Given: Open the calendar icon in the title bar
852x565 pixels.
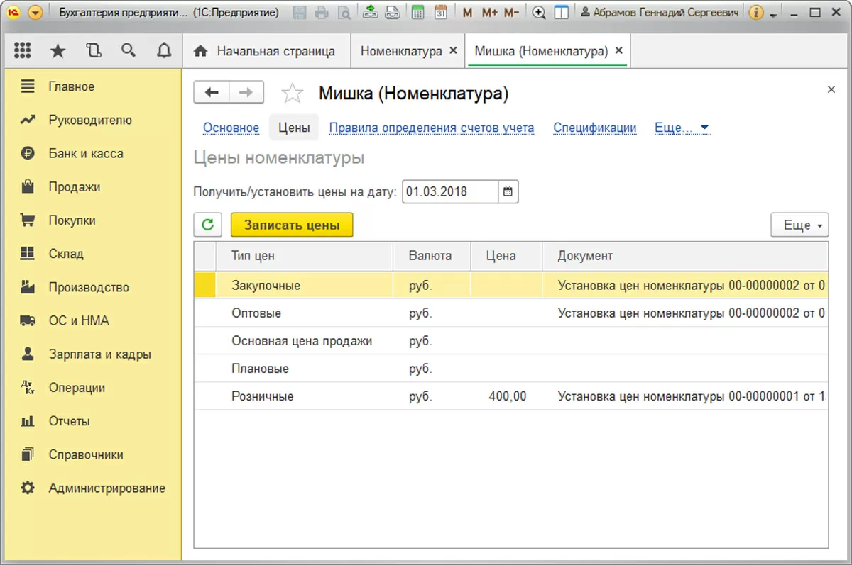Looking at the screenshot, I should pyautogui.click(x=441, y=13).
